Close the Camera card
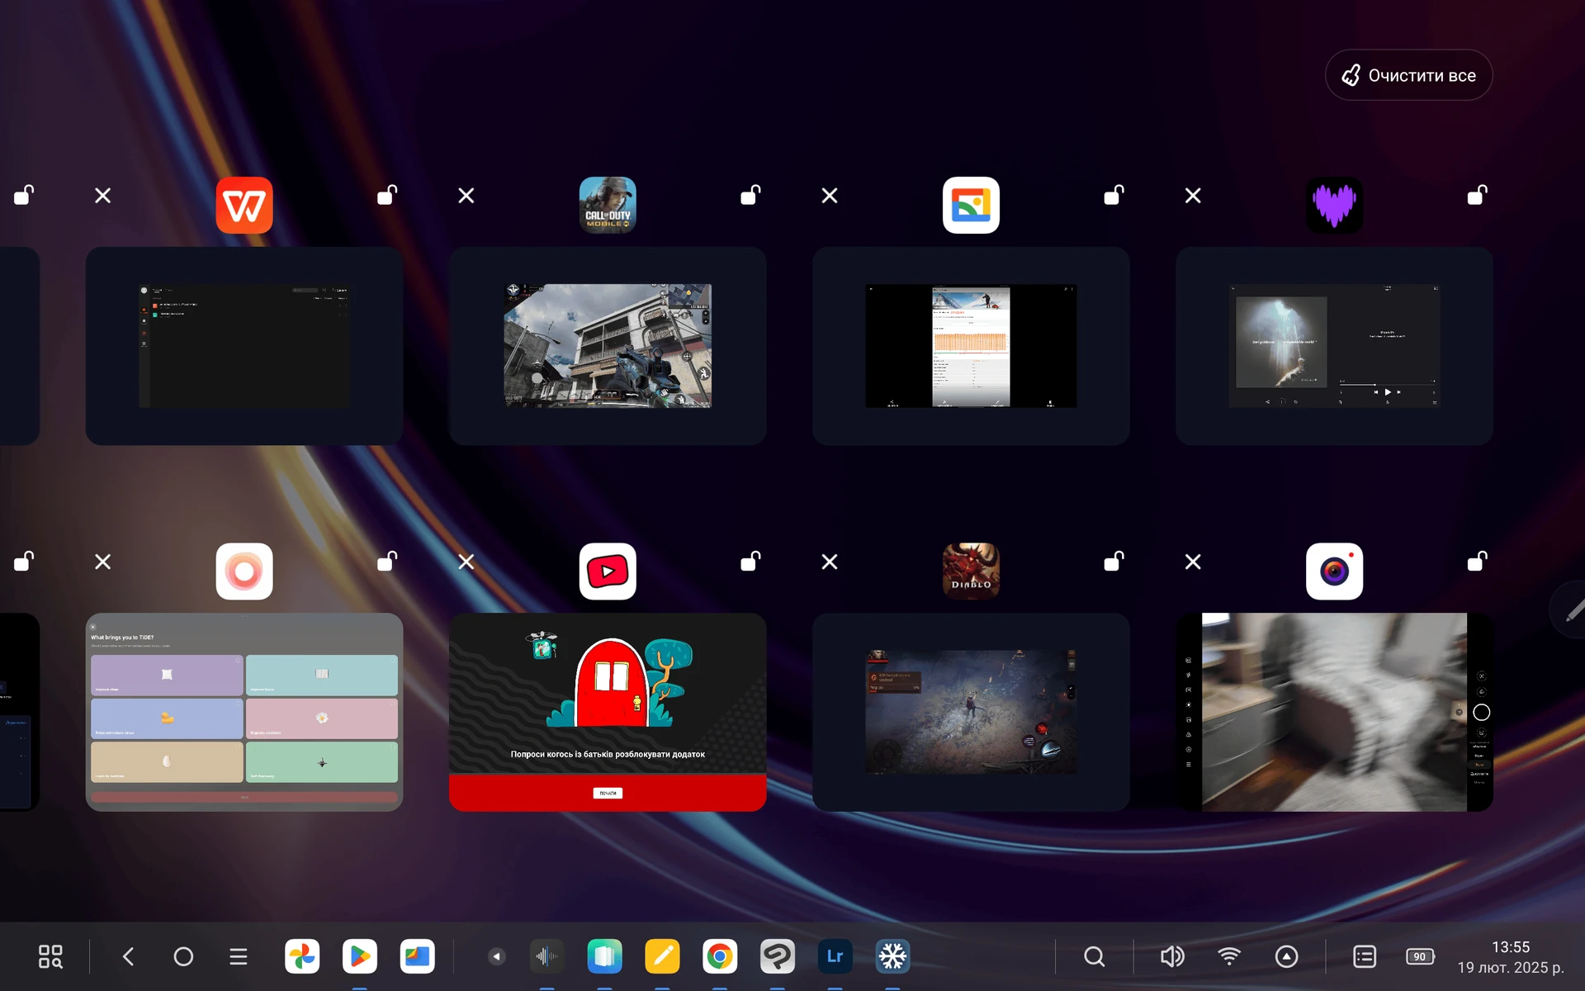Image resolution: width=1585 pixels, height=991 pixels. [1193, 562]
